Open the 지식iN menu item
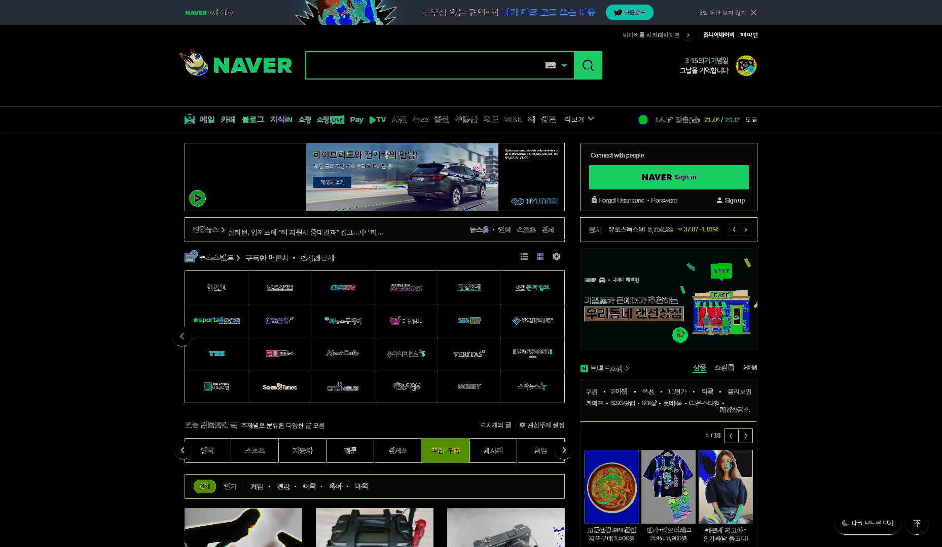The width and height of the screenshot is (942, 547). click(281, 120)
